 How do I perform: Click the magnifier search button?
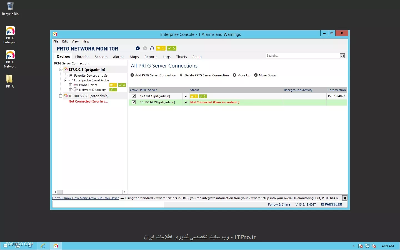[342, 56]
